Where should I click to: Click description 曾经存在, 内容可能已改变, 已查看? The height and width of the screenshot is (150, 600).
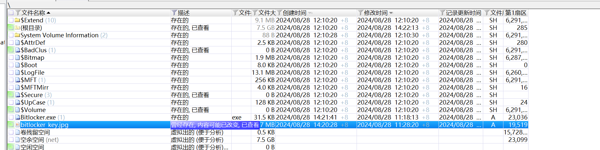(215, 125)
